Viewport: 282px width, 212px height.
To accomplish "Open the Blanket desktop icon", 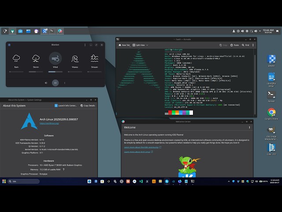I will click(271, 61).
